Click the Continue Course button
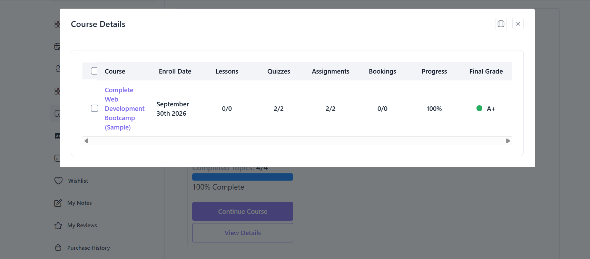The image size is (590, 259). [x=243, y=211]
